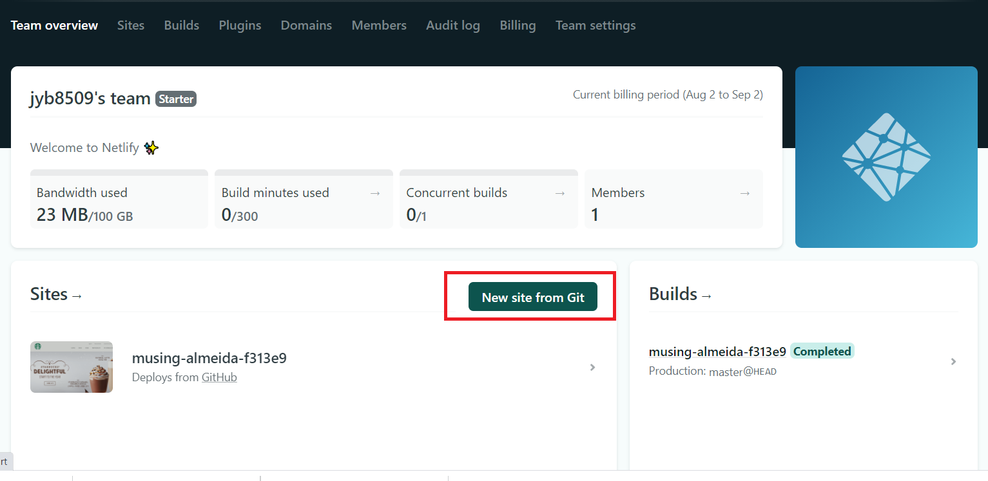Switch to the Members tab
This screenshot has height=481, width=988.
(x=379, y=25)
